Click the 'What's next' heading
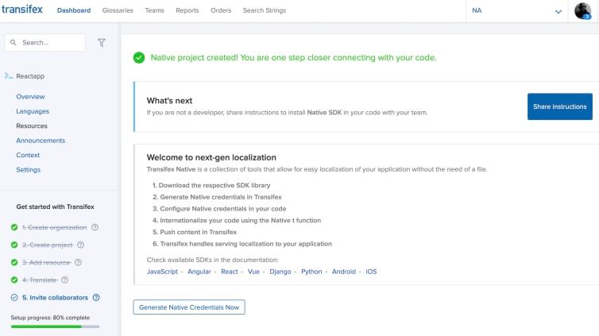 coord(169,101)
